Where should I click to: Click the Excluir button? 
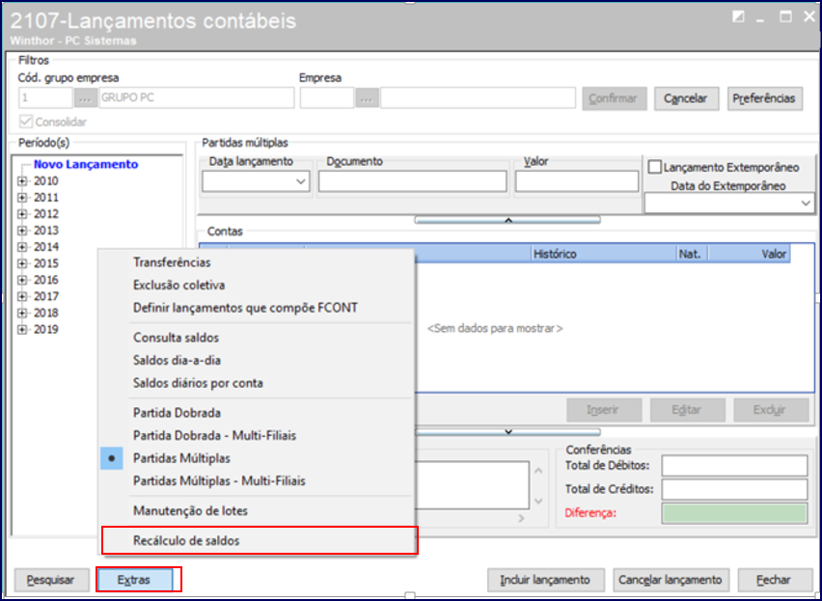(x=771, y=410)
